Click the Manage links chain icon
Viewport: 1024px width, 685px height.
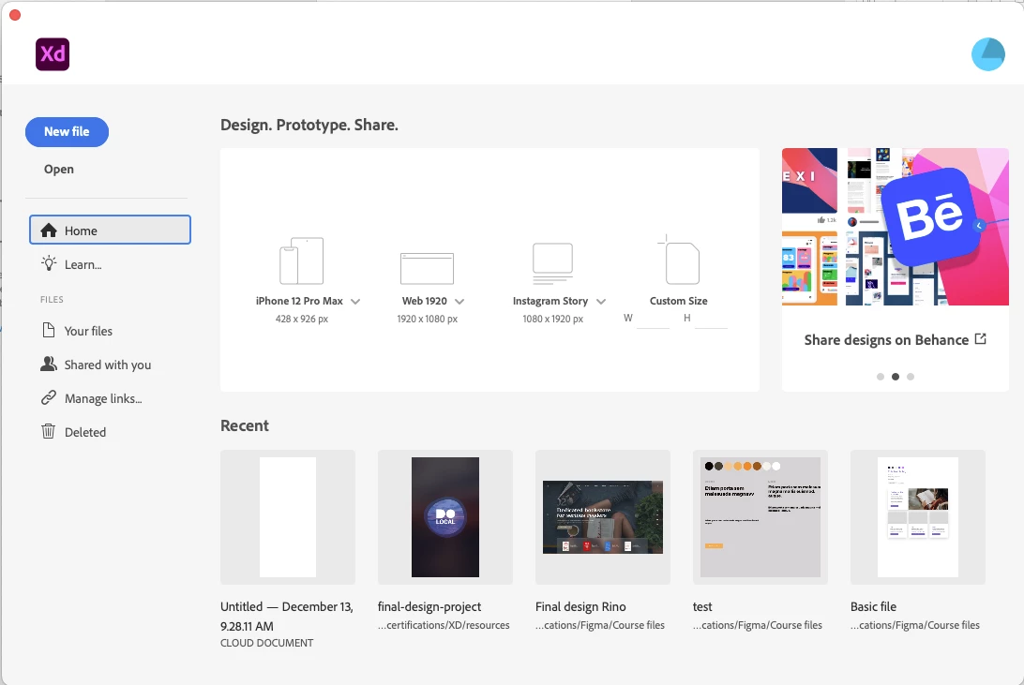49,398
